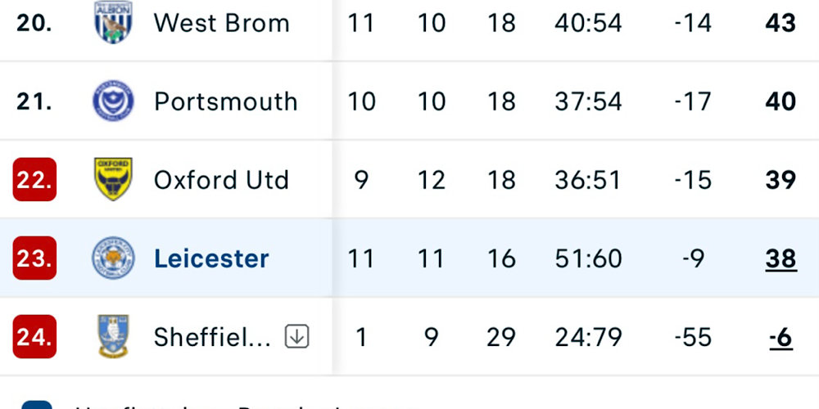819x409 pixels.
Task: Click West Brom's 40:54 goals score
Action: pyautogui.click(x=588, y=23)
